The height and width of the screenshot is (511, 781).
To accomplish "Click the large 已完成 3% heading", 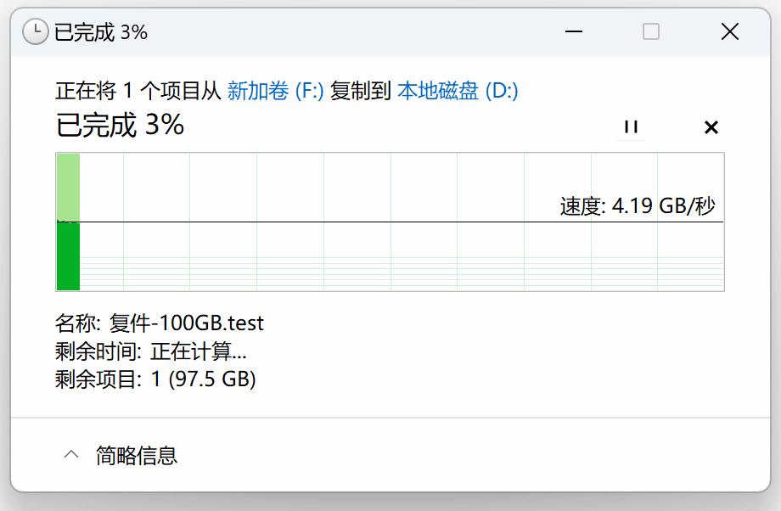I will tap(120, 126).
